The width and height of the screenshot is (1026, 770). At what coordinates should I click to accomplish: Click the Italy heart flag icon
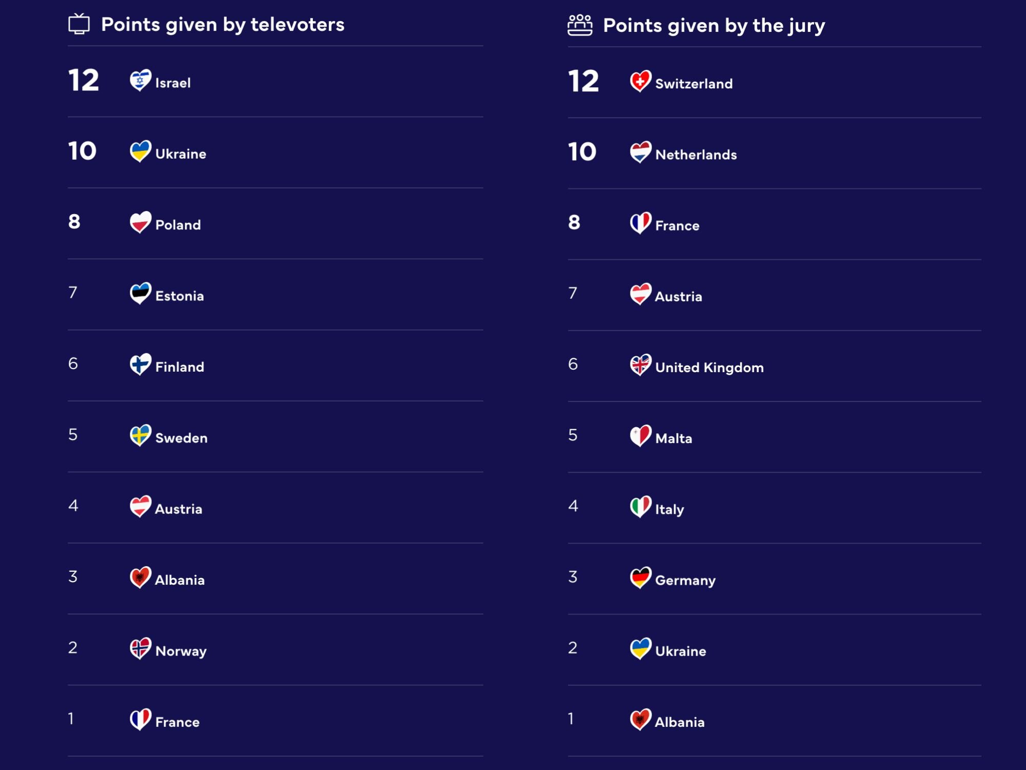tap(640, 507)
